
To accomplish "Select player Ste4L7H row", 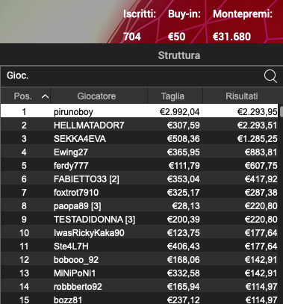I will pos(140,246).
